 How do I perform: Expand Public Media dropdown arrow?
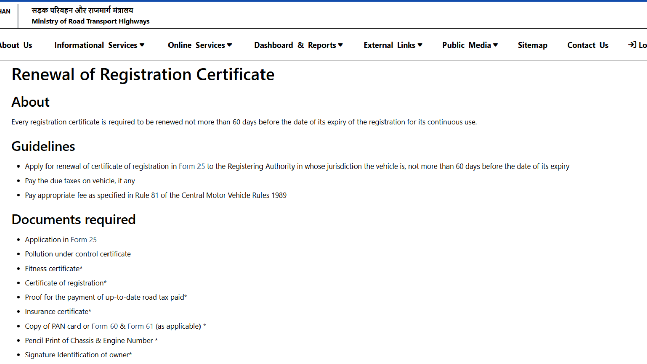(x=495, y=45)
